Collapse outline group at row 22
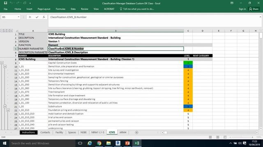 click(8, 110)
